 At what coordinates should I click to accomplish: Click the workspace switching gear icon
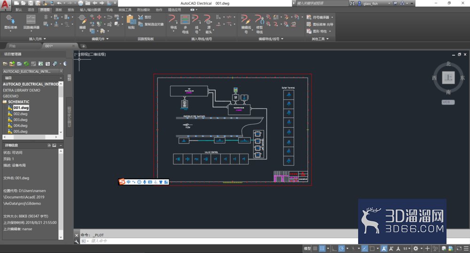(x=416, y=248)
